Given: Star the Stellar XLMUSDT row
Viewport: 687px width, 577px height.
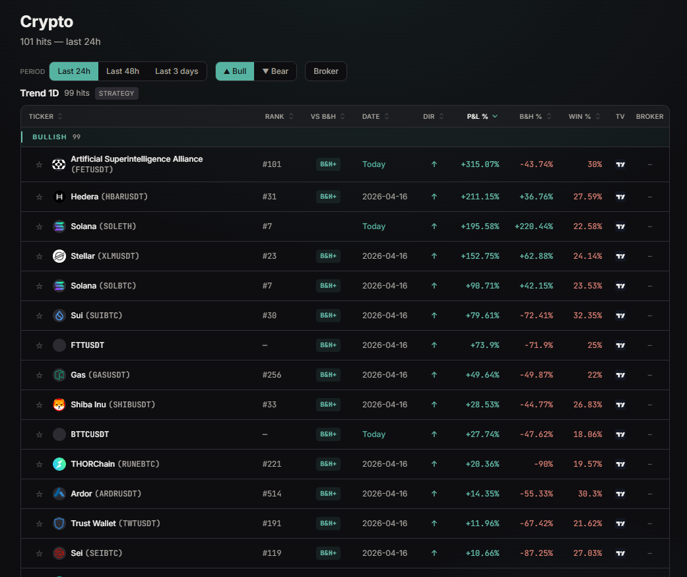Looking at the screenshot, I should (39, 256).
